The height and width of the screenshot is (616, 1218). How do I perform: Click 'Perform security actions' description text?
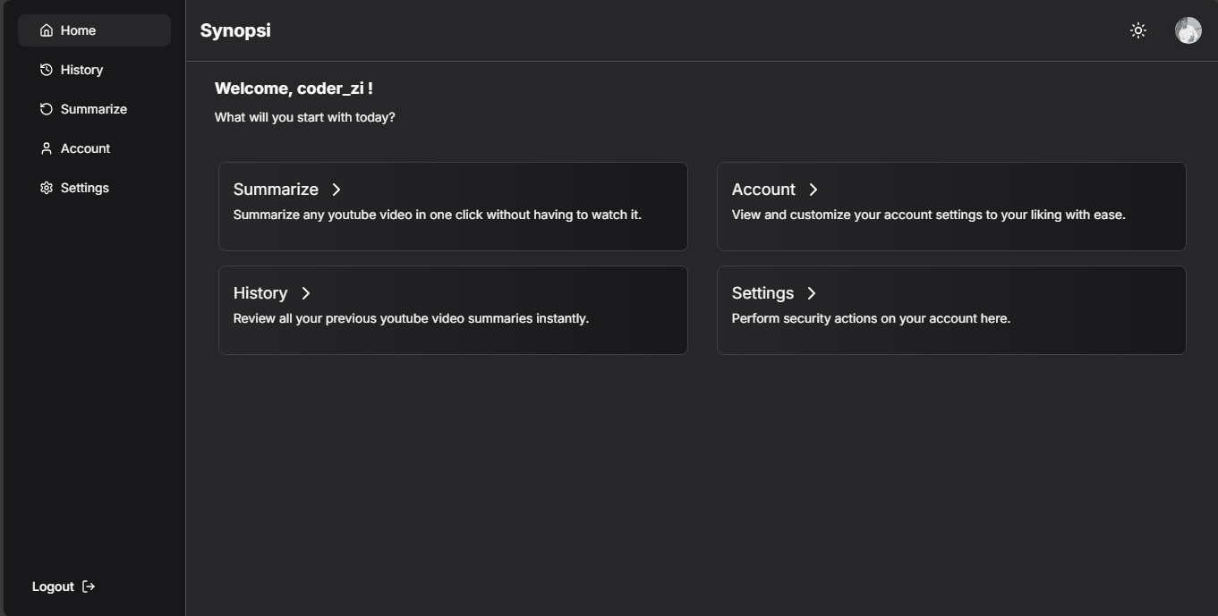(871, 318)
